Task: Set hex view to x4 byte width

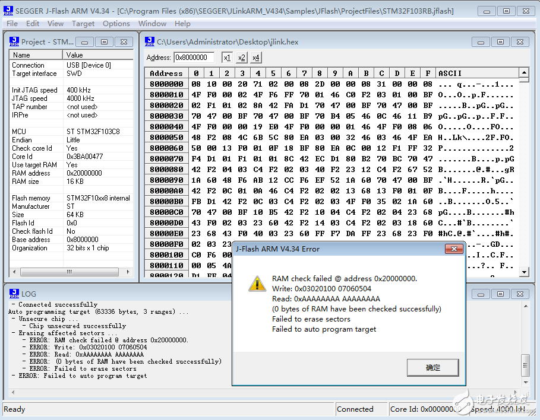Action: pos(255,58)
